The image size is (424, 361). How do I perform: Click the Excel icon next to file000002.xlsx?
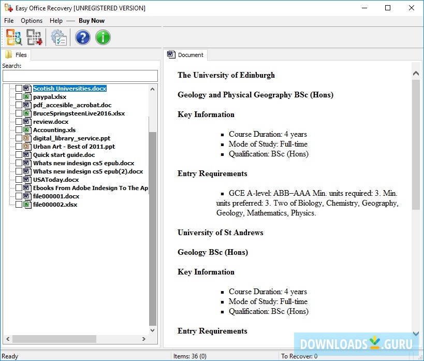tap(26, 204)
